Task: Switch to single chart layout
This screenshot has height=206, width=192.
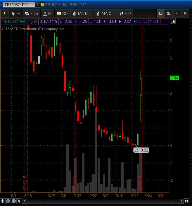Action: pos(160,13)
